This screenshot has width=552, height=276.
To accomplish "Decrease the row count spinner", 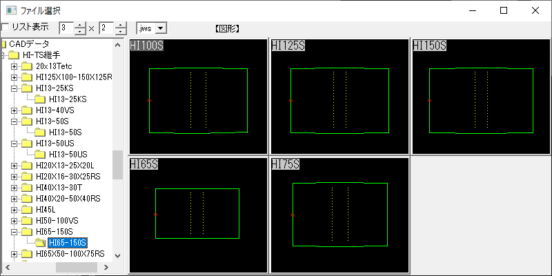I will click(x=121, y=32).
